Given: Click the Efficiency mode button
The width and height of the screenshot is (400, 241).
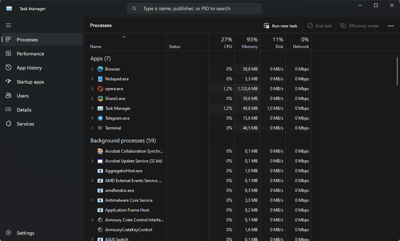Looking at the screenshot, I should click(359, 26).
